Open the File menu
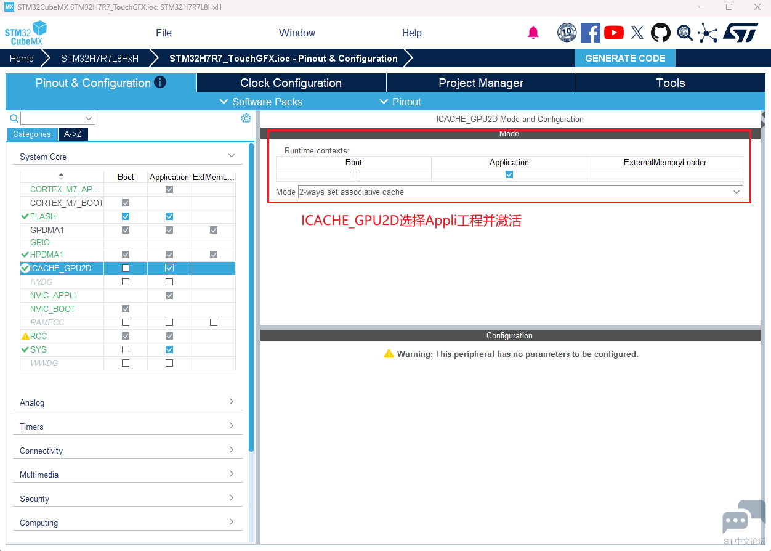The height and width of the screenshot is (551, 771). click(x=164, y=33)
